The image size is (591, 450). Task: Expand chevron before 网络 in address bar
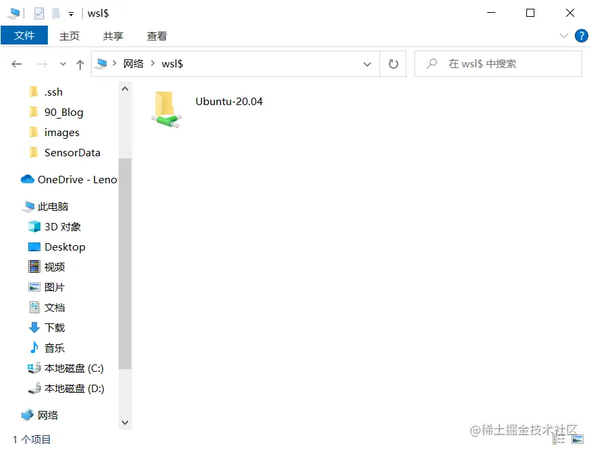click(x=114, y=63)
